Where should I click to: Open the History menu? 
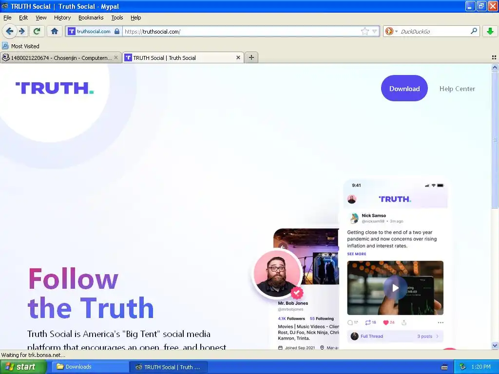click(x=62, y=18)
